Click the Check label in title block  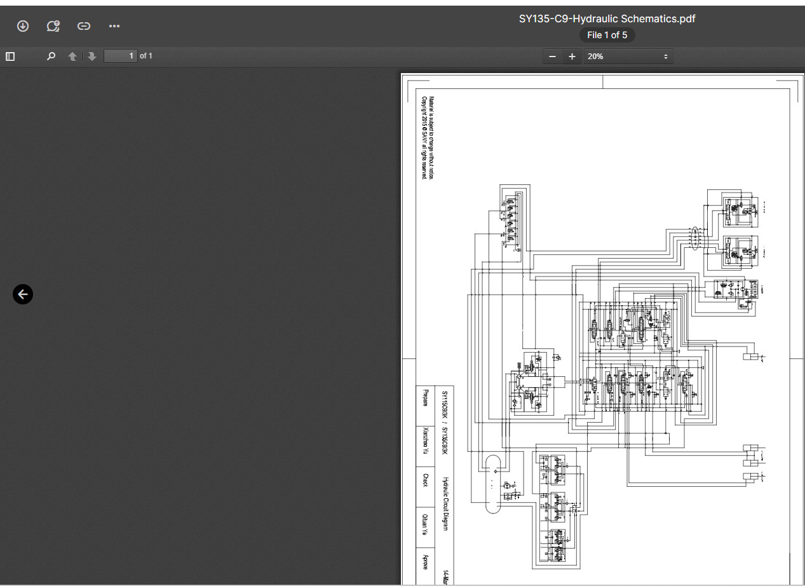[x=426, y=480]
